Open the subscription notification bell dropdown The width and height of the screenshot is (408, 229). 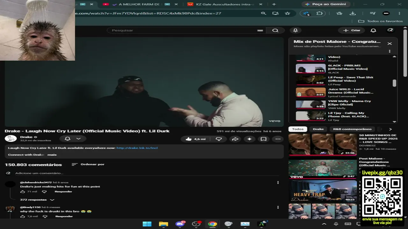(x=73, y=139)
